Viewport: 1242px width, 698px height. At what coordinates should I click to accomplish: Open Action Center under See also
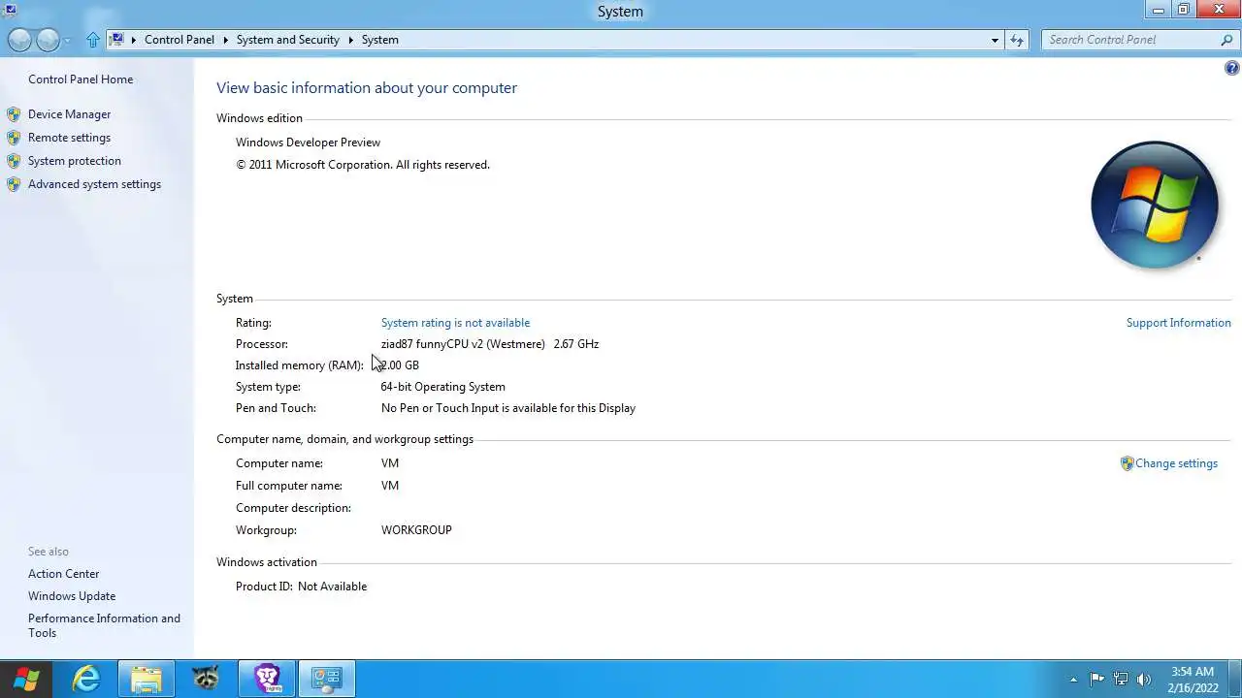(x=63, y=574)
